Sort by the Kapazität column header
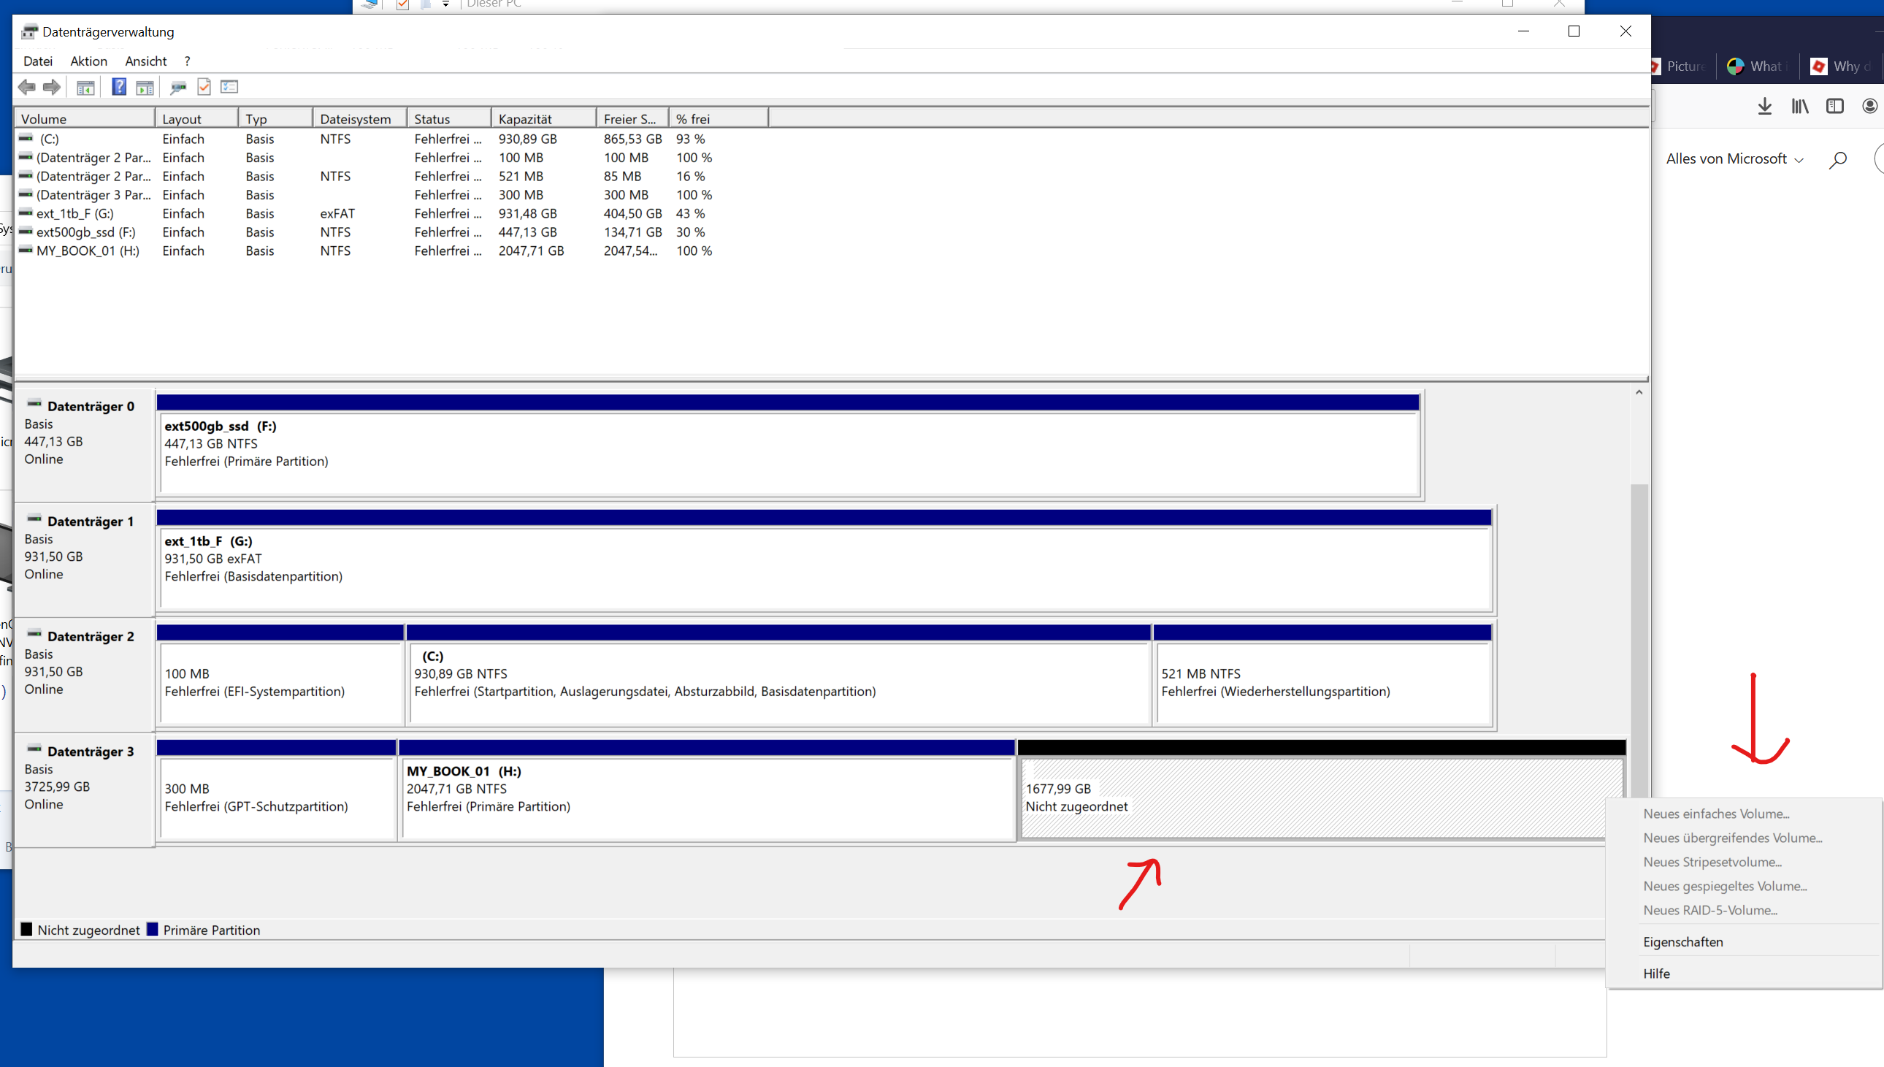This screenshot has height=1067, width=1884. click(x=543, y=119)
